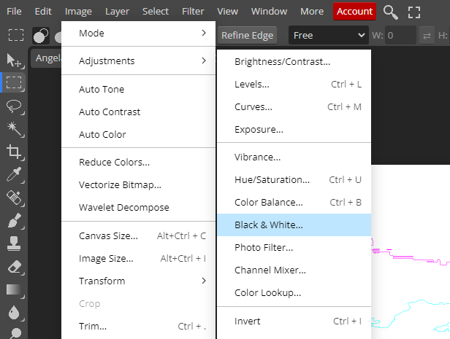
Task: Pick the Lasso tool
Action: click(x=13, y=106)
